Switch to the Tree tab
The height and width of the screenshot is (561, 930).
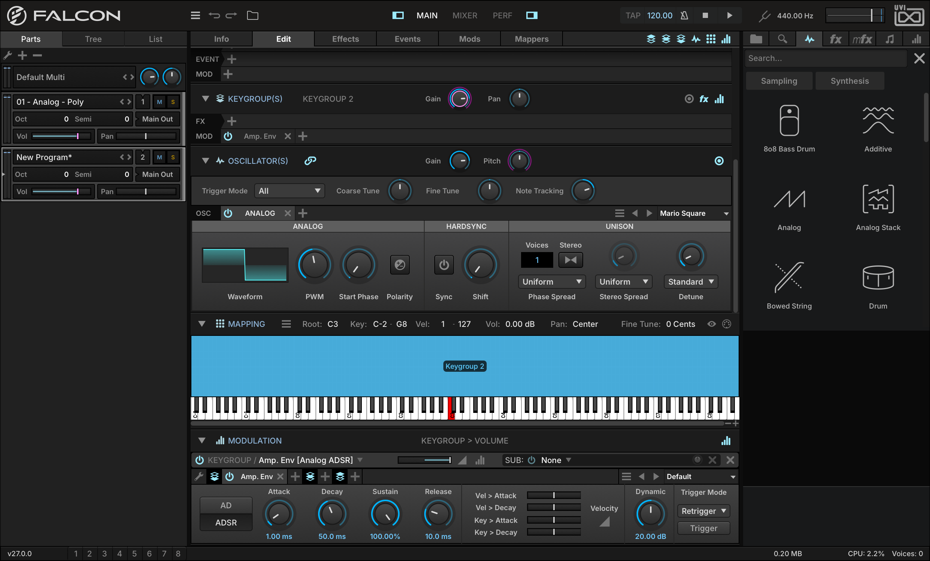[x=93, y=39]
